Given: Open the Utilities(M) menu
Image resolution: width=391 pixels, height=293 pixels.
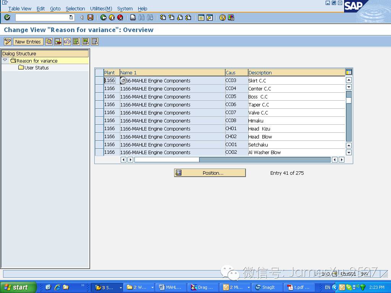Looking at the screenshot, I should 101,8.
